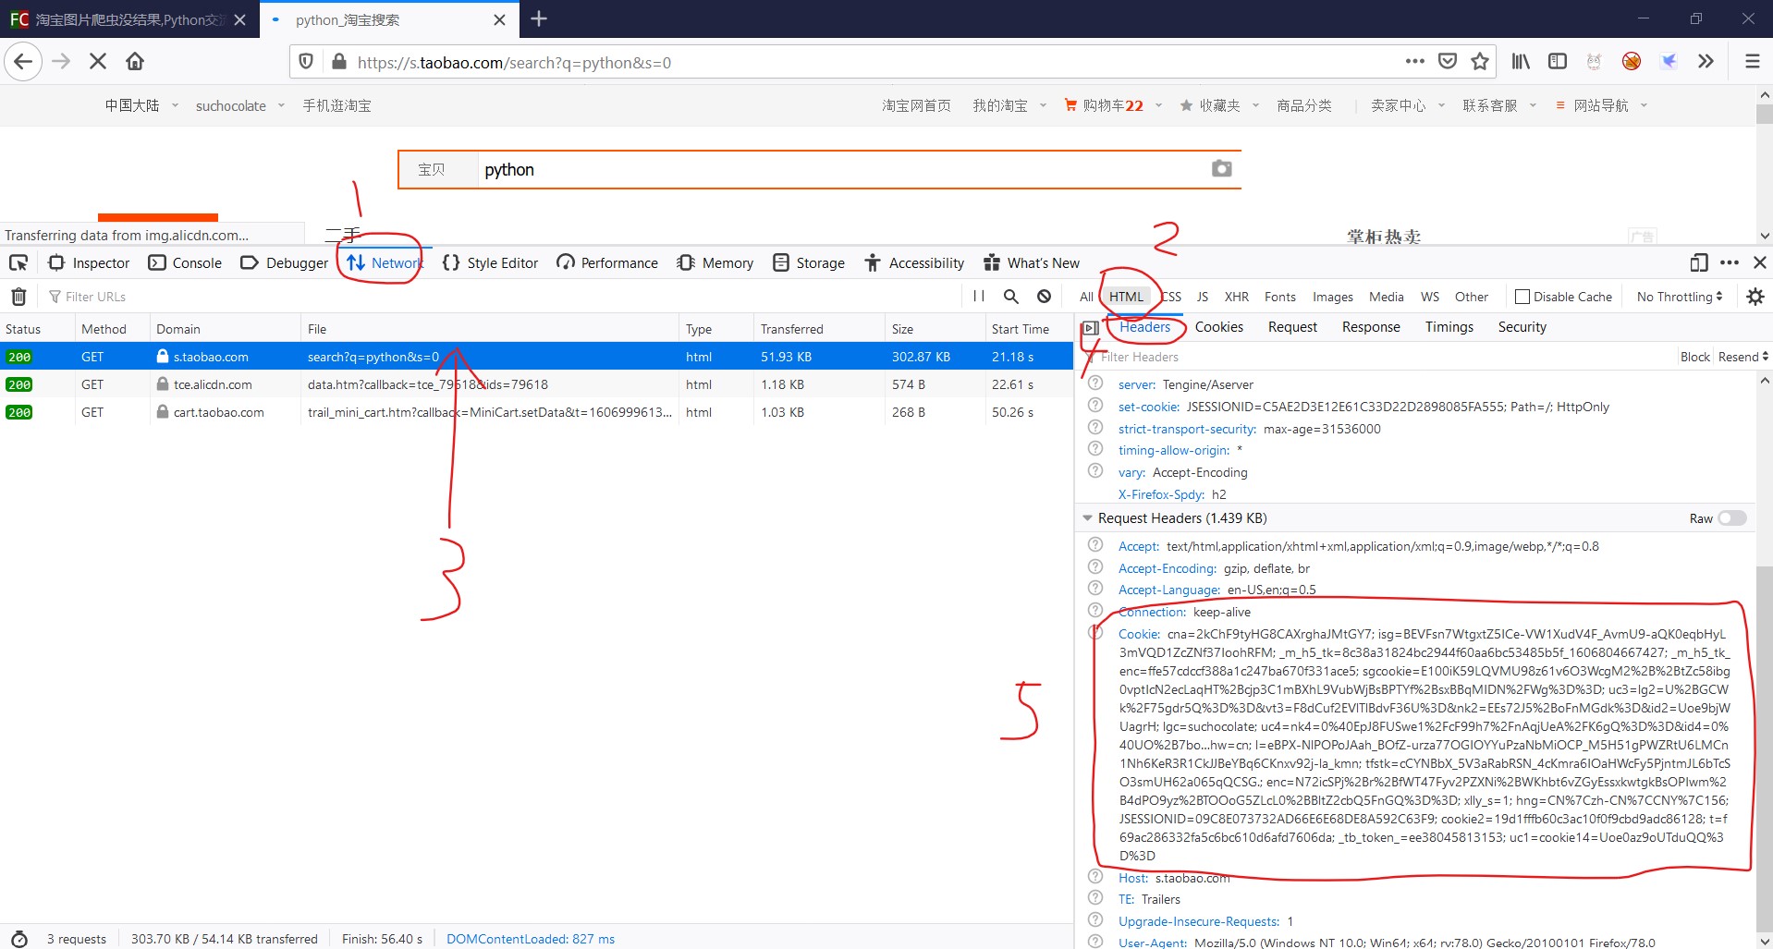
Task: Collapse the Request Headers section
Action: click(1088, 518)
